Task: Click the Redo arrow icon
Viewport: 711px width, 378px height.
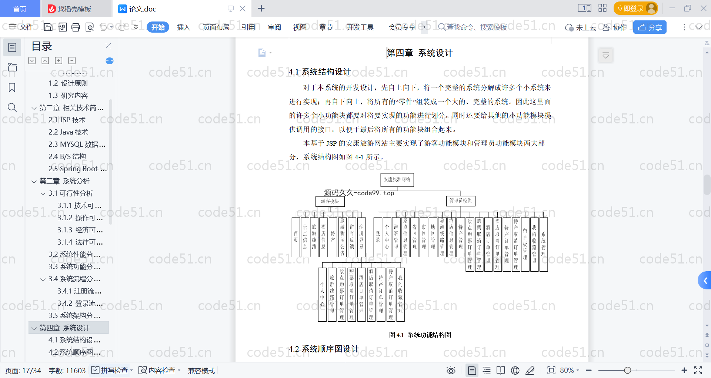Action: 122,27
